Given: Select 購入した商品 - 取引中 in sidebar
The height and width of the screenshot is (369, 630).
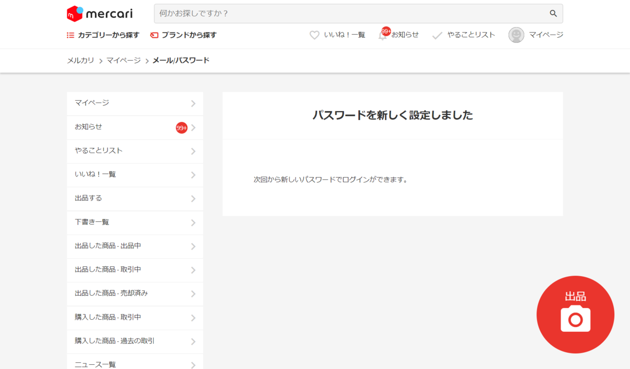Looking at the screenshot, I should tap(135, 318).
